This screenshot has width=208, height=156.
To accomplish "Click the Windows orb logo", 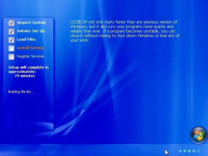I will tap(199, 135).
